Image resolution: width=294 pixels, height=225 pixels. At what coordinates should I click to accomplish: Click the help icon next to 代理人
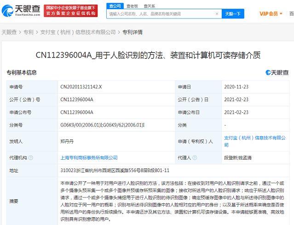pyautogui.click(x=195, y=158)
